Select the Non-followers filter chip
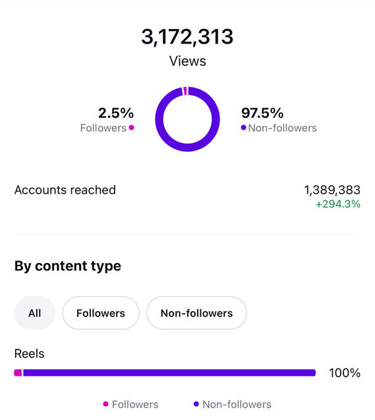Screen dimensions: 375x420 click(x=196, y=313)
